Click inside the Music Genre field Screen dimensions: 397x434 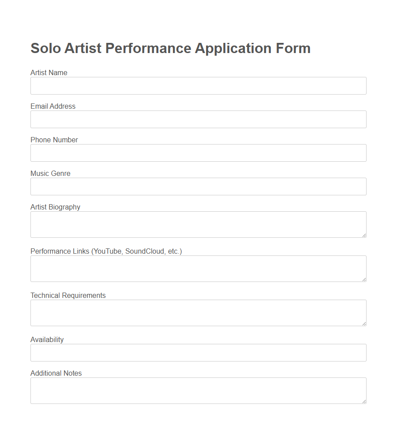pyautogui.click(x=198, y=187)
